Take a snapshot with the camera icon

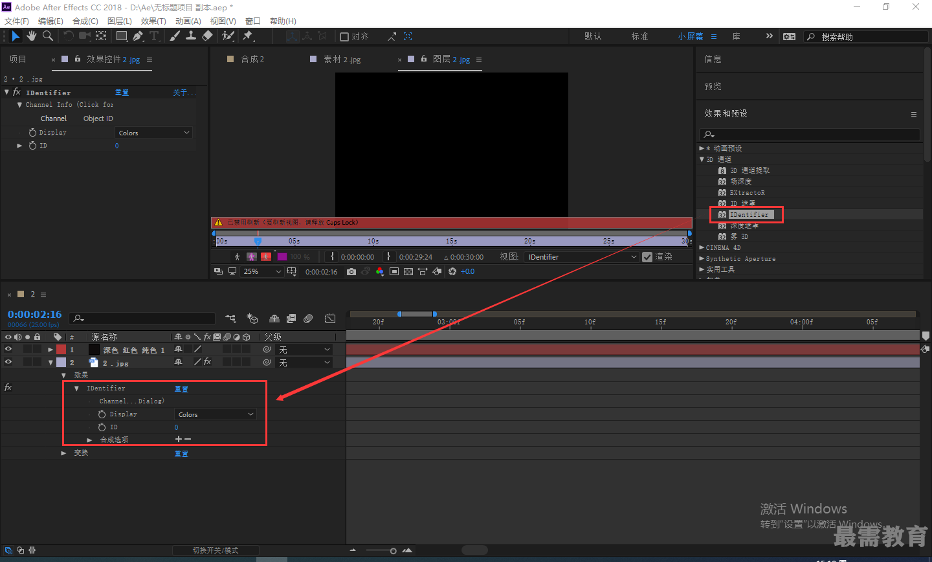coord(351,272)
